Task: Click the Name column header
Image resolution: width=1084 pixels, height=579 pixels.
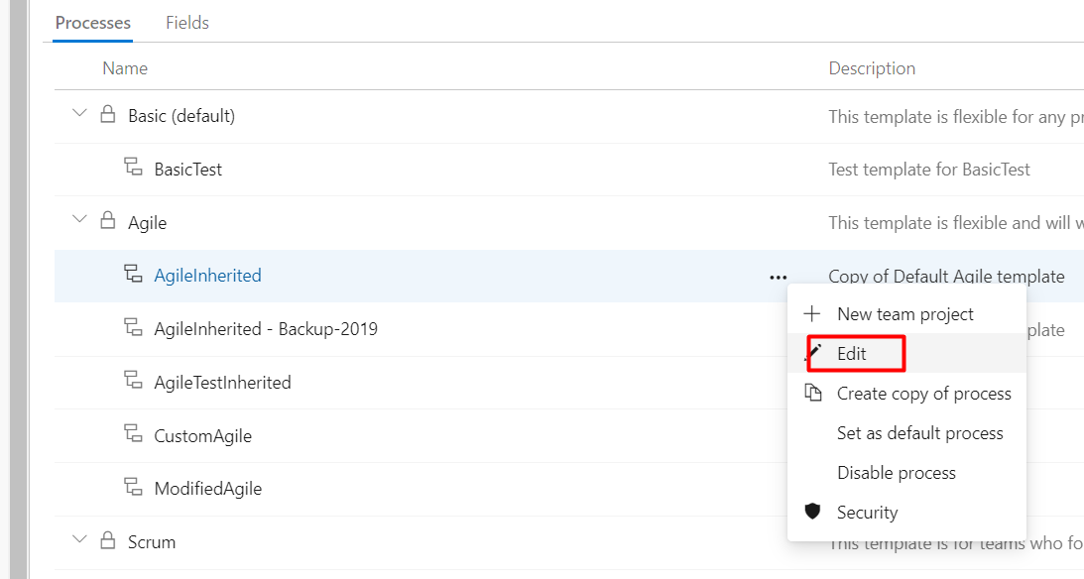Action: tap(125, 68)
